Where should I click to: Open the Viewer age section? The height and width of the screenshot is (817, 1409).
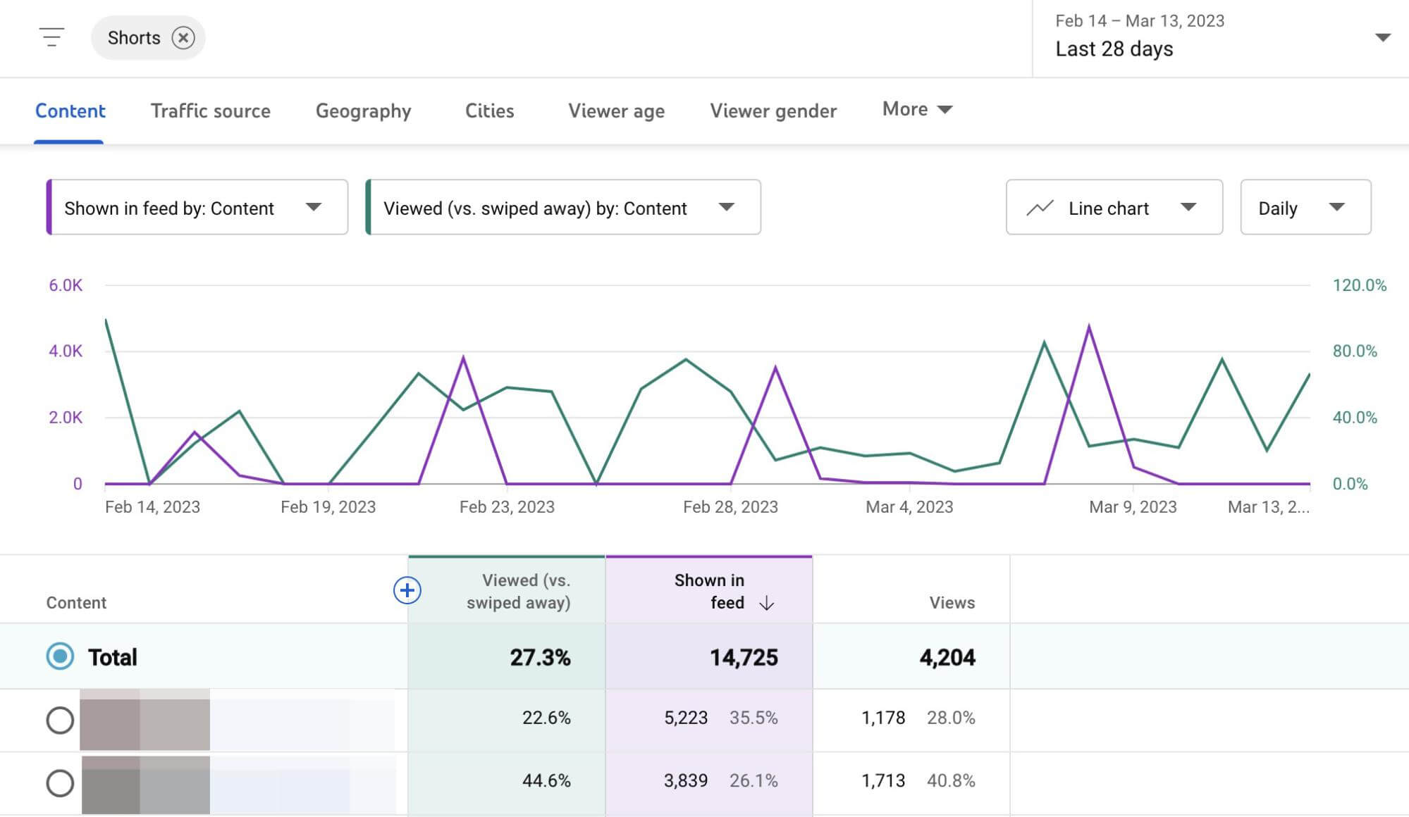[616, 108]
